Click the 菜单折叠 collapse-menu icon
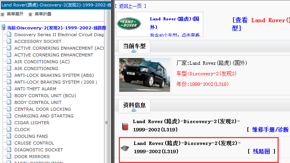Viewport: 290px width, 163px height. pos(30,14)
